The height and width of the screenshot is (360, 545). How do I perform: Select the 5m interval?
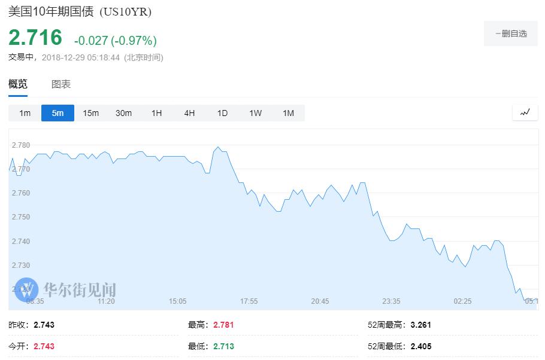tap(57, 113)
